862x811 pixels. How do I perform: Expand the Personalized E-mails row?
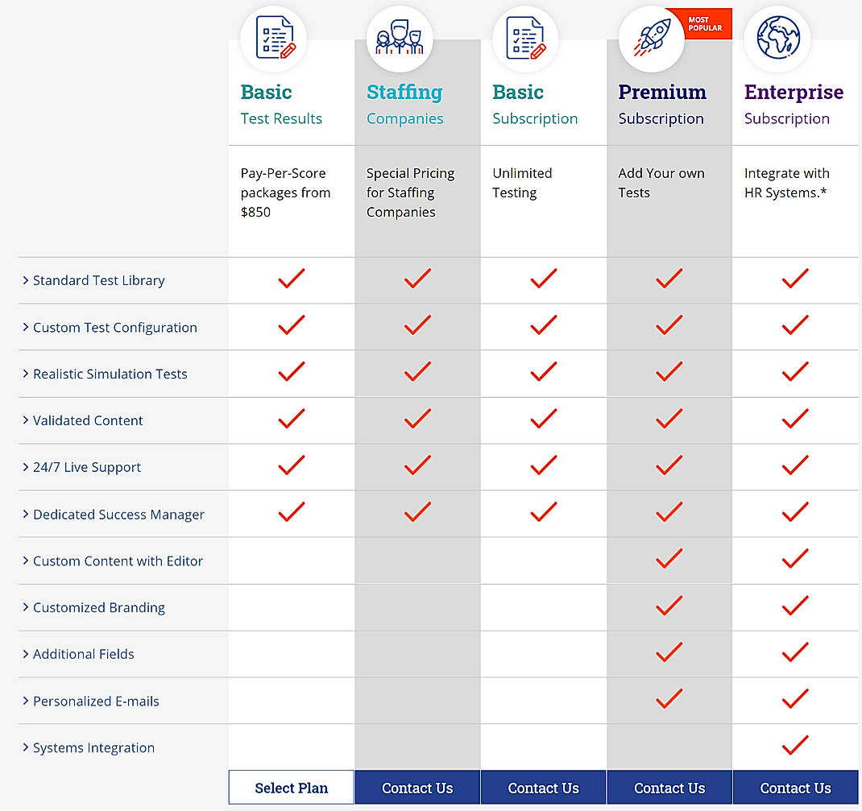click(x=95, y=701)
